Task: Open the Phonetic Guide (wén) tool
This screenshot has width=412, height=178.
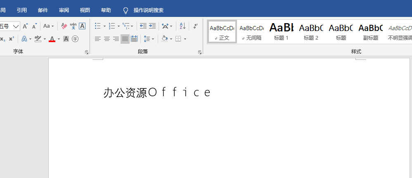Action: pos(73,26)
